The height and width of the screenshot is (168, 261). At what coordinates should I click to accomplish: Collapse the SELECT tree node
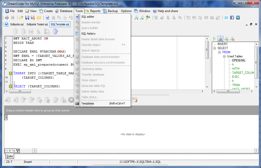[215, 48]
